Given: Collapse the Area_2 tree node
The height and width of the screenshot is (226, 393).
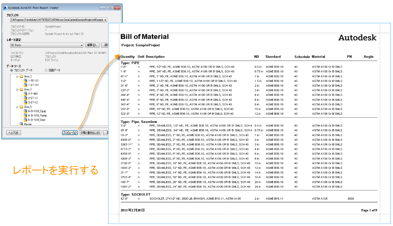Looking at the screenshot, I should tap(17, 90).
